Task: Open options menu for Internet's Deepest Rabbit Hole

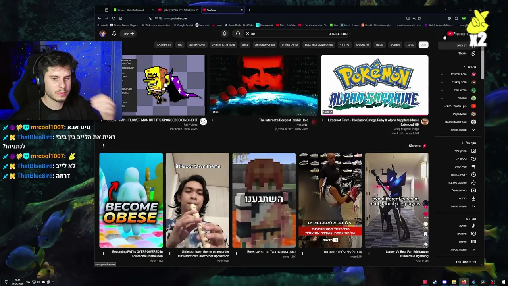Action: [x=212, y=121]
